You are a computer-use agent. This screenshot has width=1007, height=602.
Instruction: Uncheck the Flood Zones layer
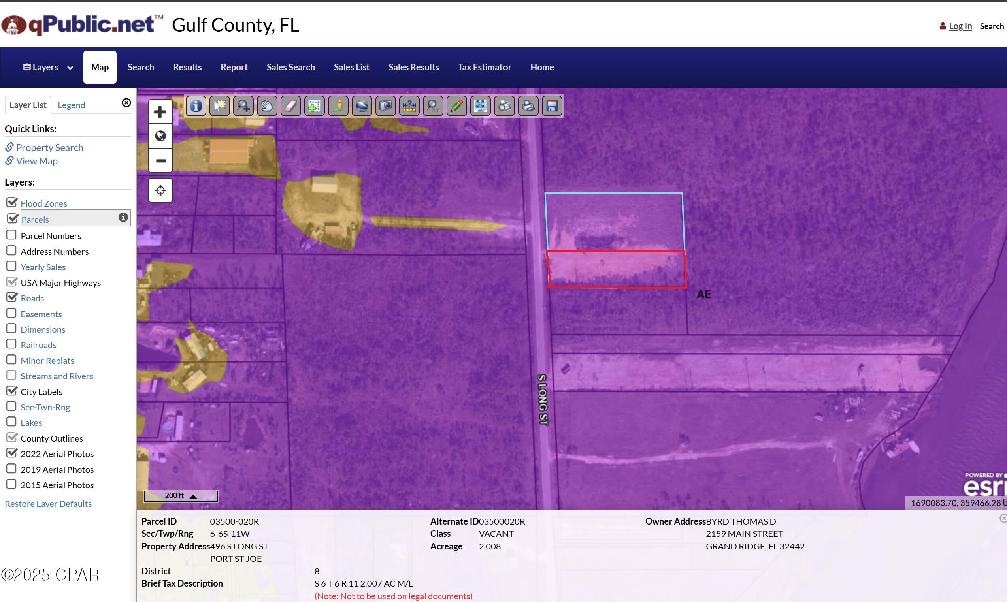(x=12, y=202)
